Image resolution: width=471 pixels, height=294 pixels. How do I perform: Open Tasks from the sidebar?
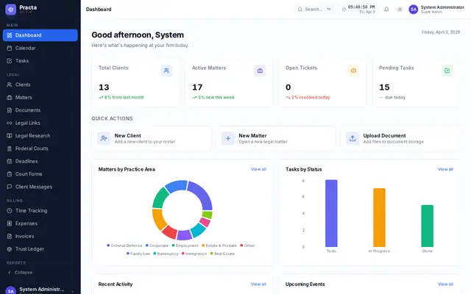pyautogui.click(x=40, y=61)
